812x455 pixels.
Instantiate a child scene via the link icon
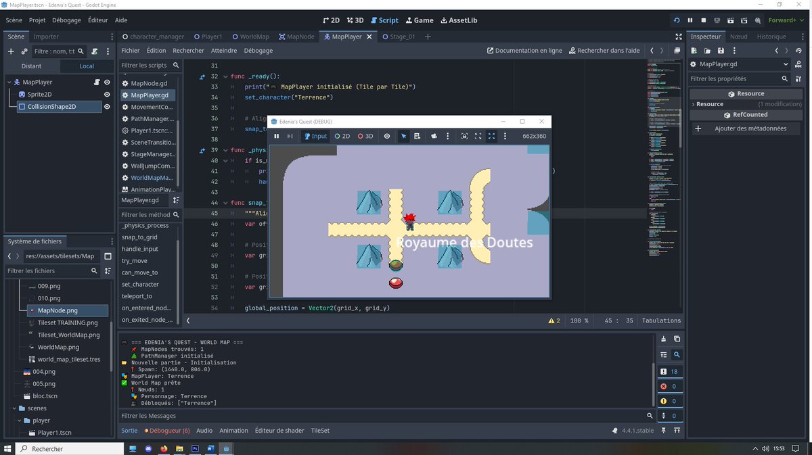point(24,51)
